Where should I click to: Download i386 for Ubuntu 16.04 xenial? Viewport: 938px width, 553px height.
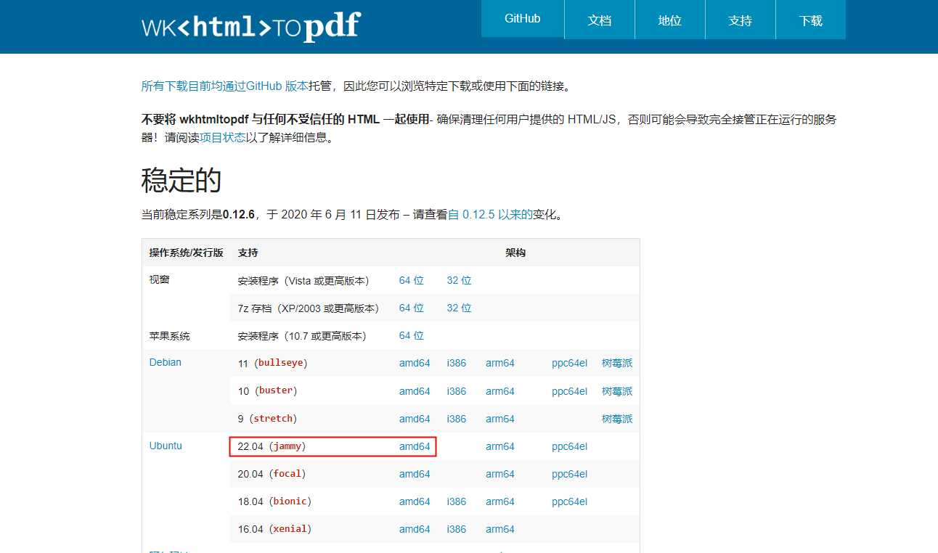click(x=457, y=529)
